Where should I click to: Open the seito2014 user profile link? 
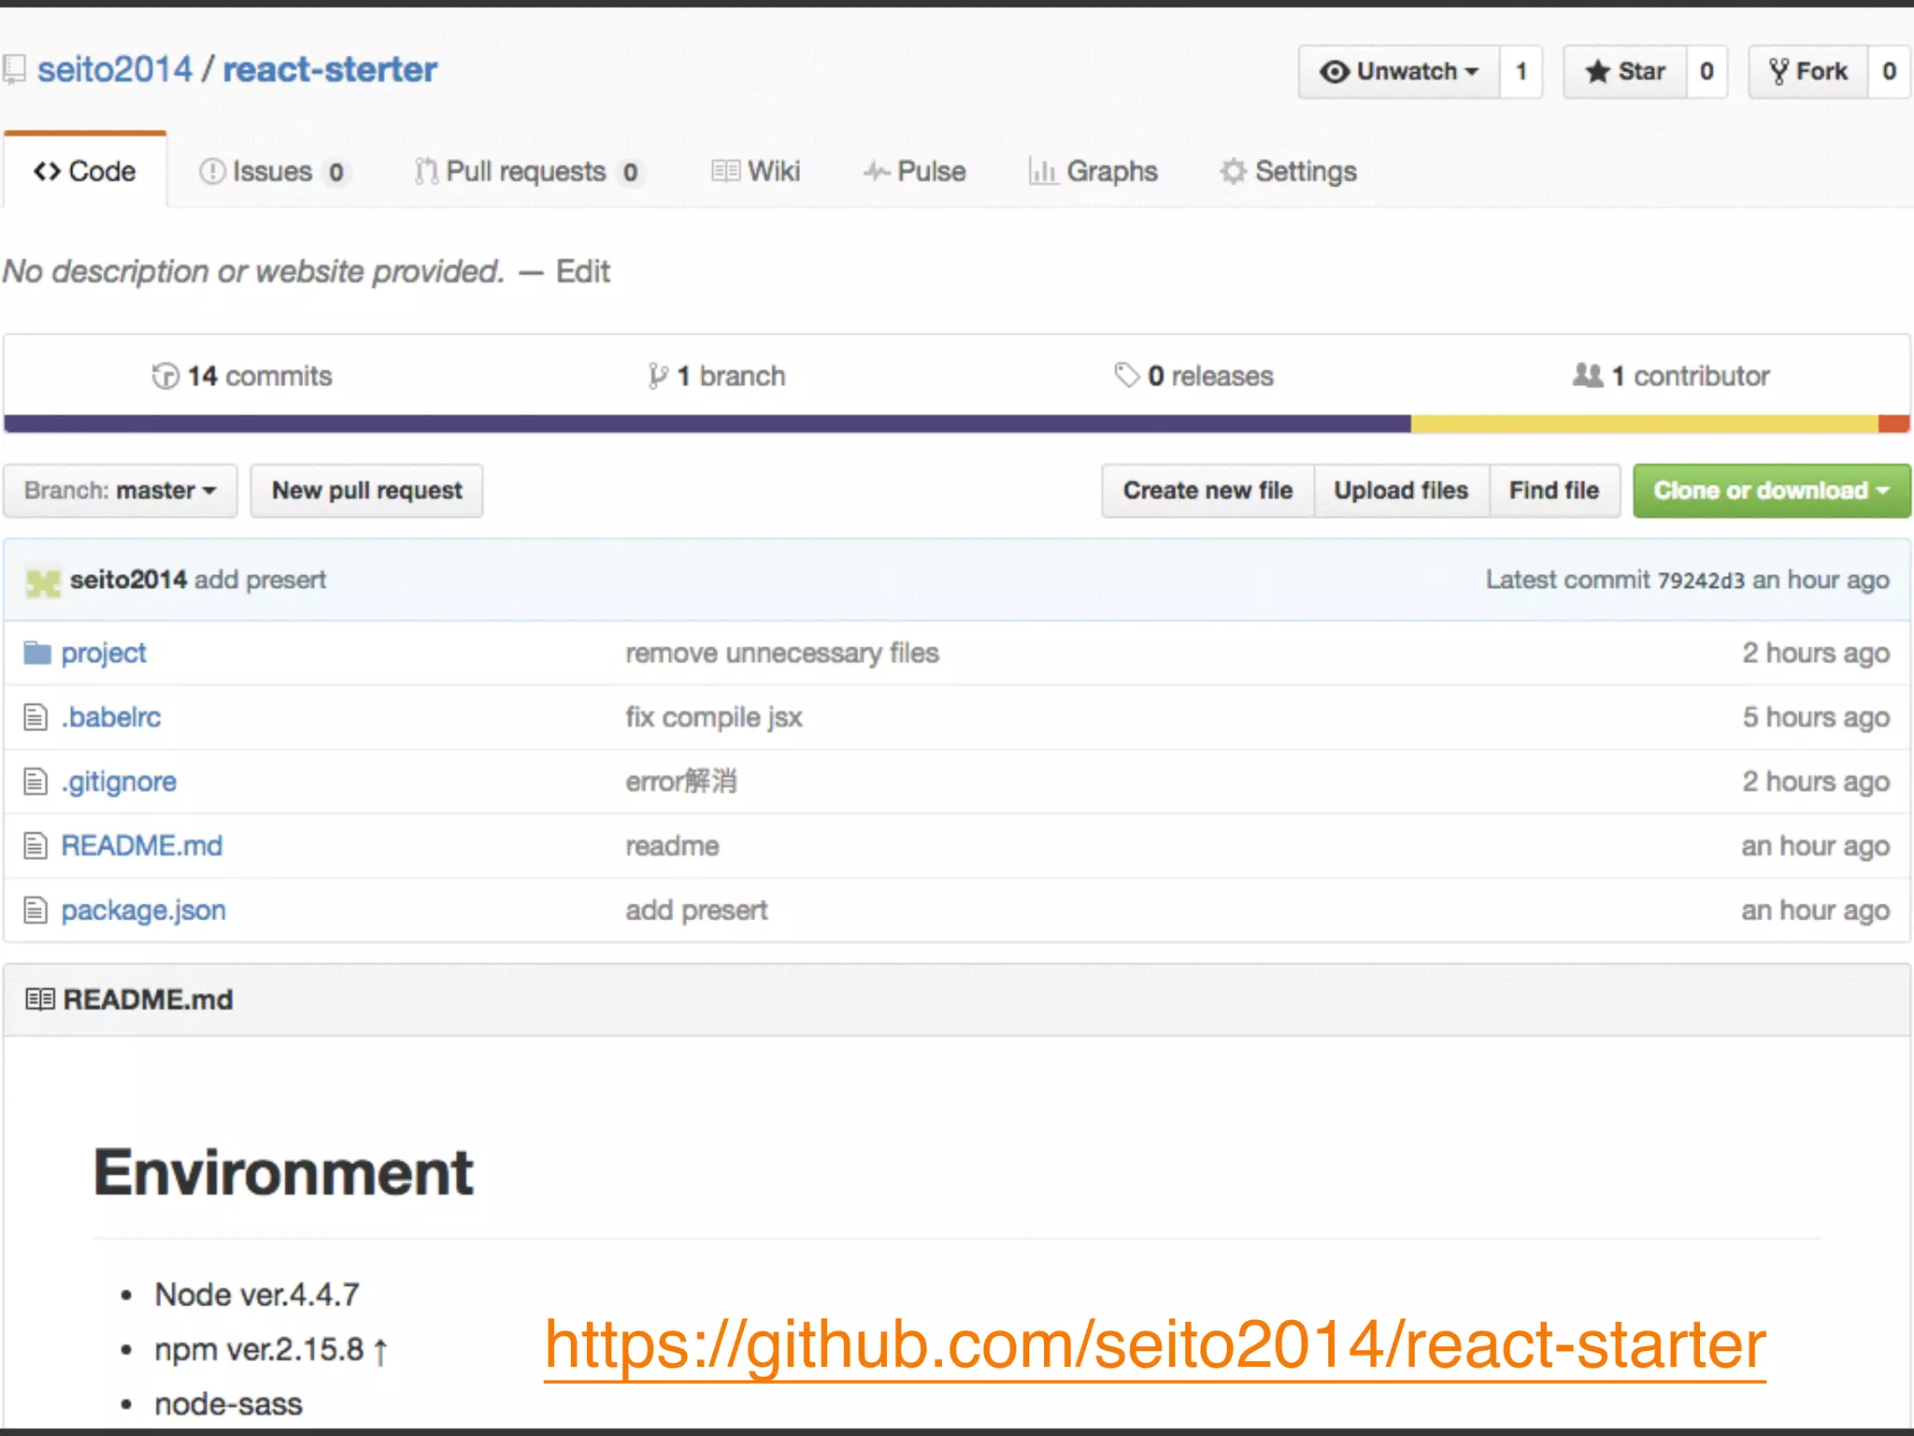[x=114, y=69]
